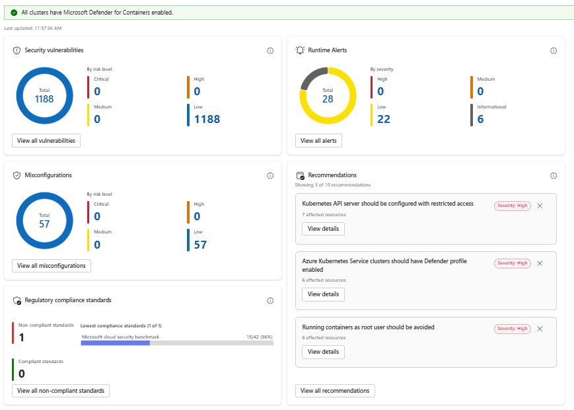Click the Recommendations list icon
This screenshot has width=574, height=410.
(x=300, y=175)
